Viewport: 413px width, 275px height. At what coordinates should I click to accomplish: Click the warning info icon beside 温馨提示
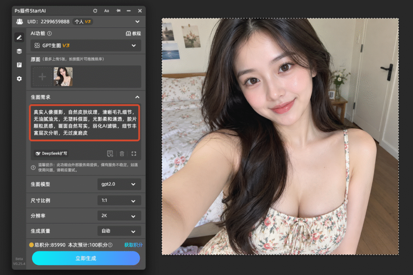pyautogui.click(x=33, y=167)
